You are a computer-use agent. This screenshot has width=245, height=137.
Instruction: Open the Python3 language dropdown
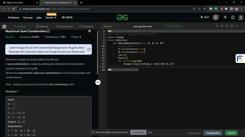coord(111,26)
